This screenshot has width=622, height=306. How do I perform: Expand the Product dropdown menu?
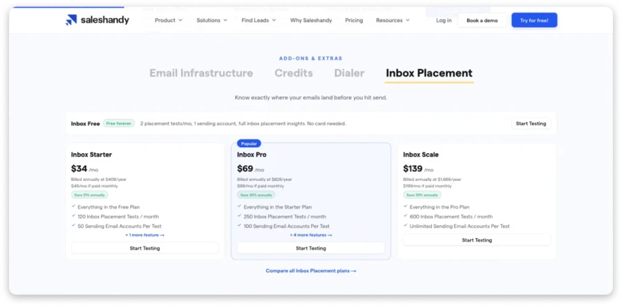[169, 20]
